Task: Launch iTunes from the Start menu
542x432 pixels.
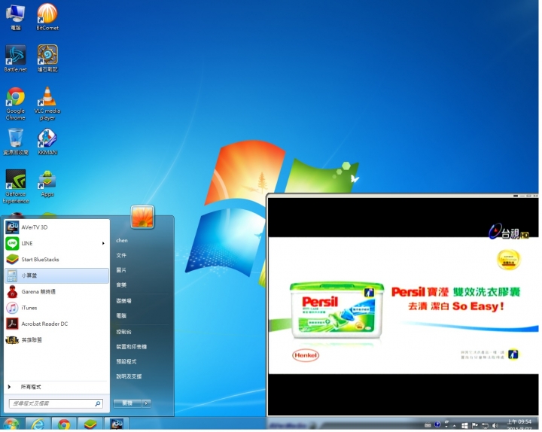Action: pos(57,308)
